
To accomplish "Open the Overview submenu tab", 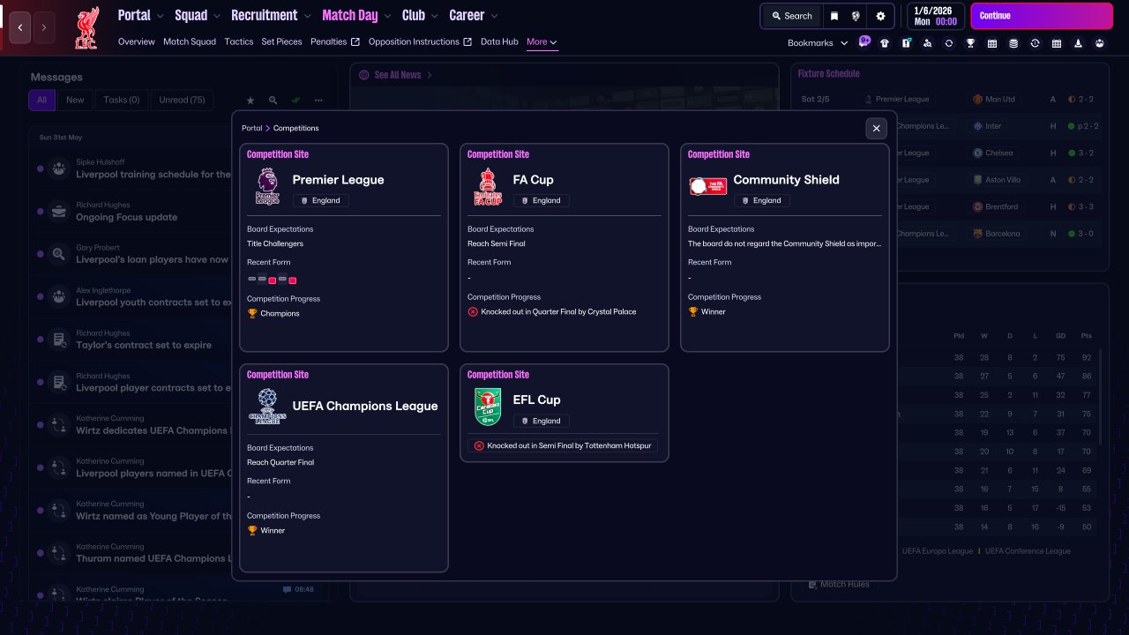I will click(136, 42).
